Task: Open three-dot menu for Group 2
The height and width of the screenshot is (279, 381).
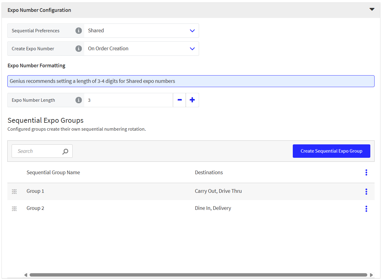Action: pyautogui.click(x=366, y=209)
